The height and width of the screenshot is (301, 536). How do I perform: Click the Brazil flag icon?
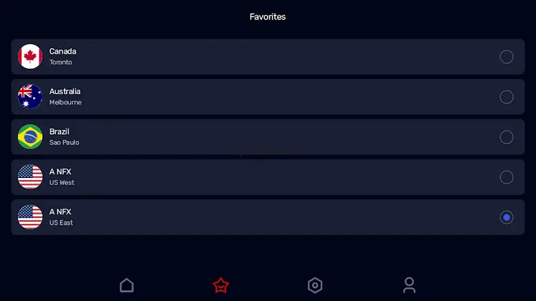coord(30,137)
